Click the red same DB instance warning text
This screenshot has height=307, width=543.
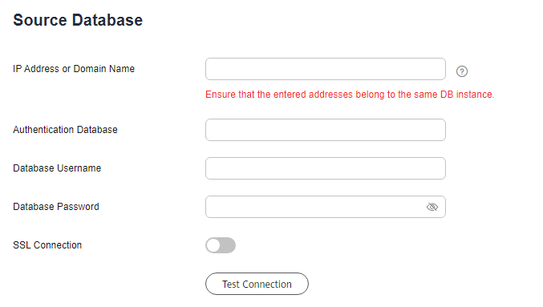(x=350, y=95)
